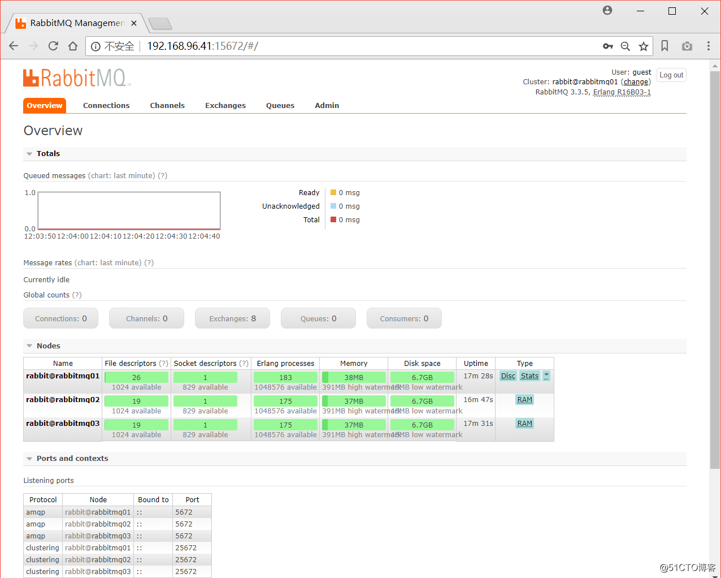
Task: Click the 183 Erlang processes bar
Action: tap(285, 377)
